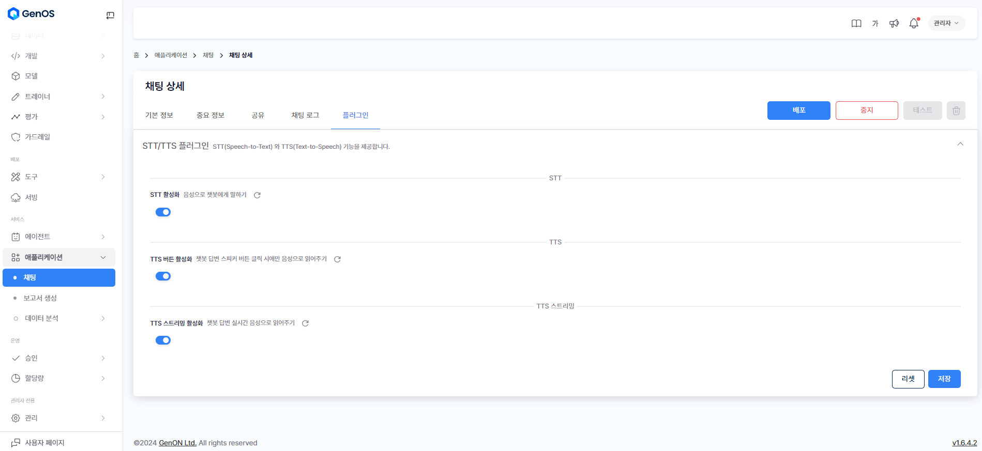Open the 기본 정보 tab

[159, 115]
